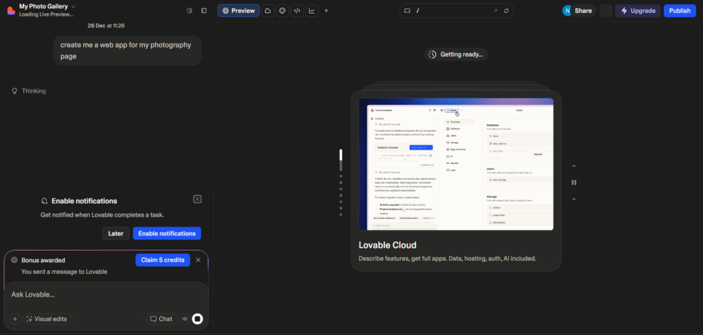Click the Lovable Cloud preview thumbnail
The image size is (703, 335).
(456, 164)
